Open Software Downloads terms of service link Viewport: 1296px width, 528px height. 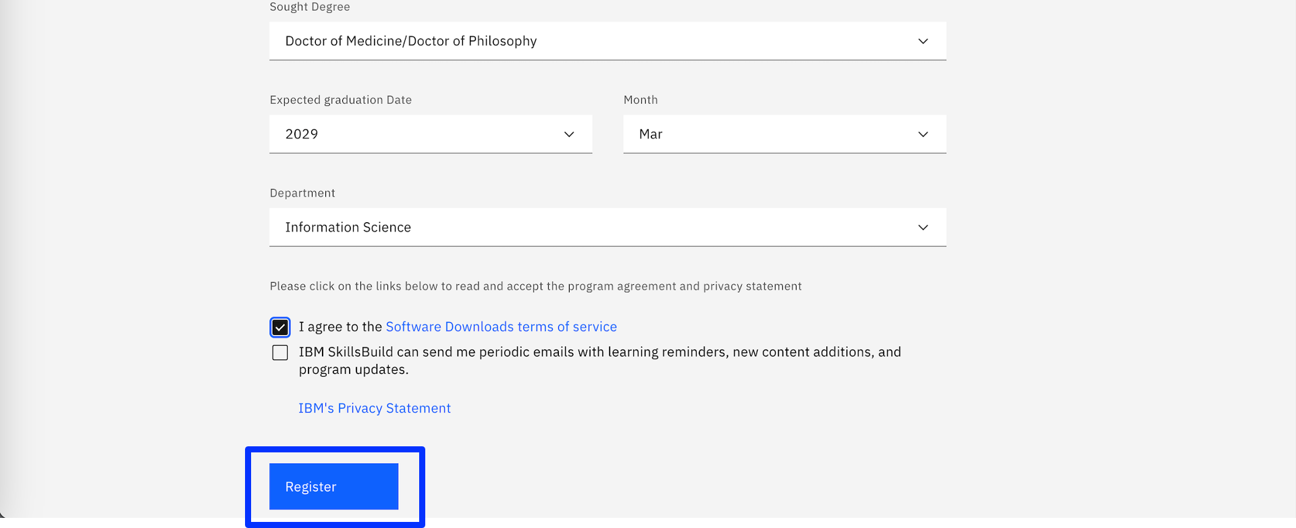(x=501, y=327)
